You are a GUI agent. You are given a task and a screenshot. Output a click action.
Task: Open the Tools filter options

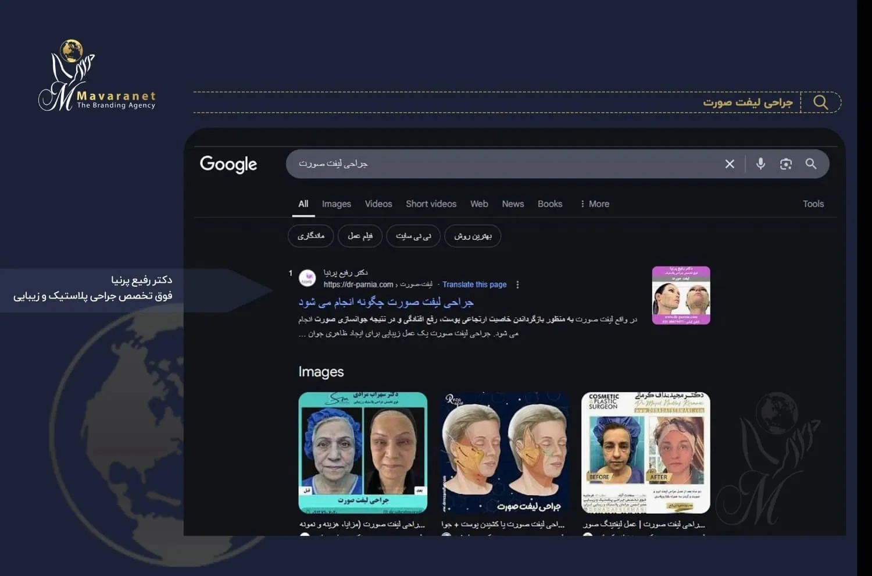[x=813, y=204]
